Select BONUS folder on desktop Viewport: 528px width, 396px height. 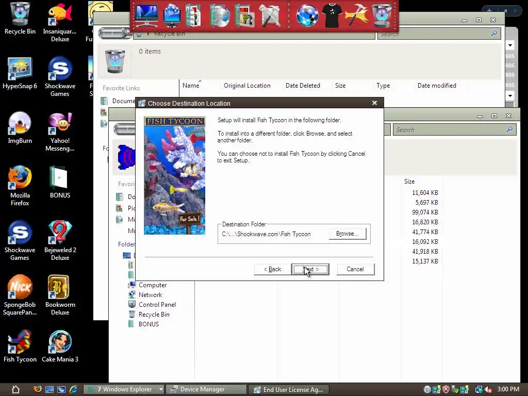pyautogui.click(x=60, y=183)
